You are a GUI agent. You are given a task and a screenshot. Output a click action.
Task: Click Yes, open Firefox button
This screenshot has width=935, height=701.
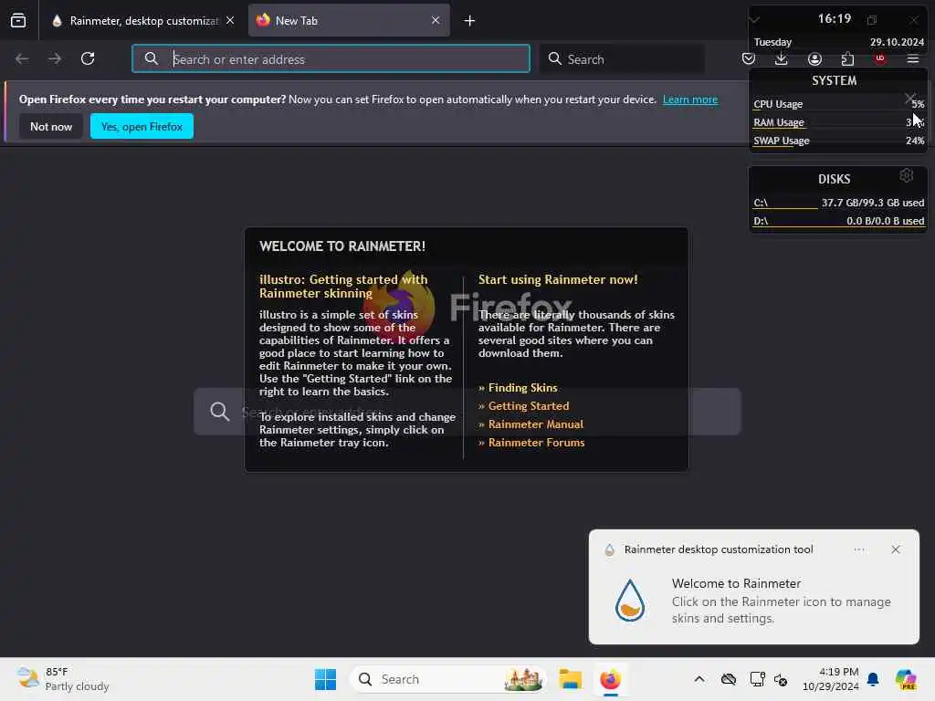(x=142, y=126)
